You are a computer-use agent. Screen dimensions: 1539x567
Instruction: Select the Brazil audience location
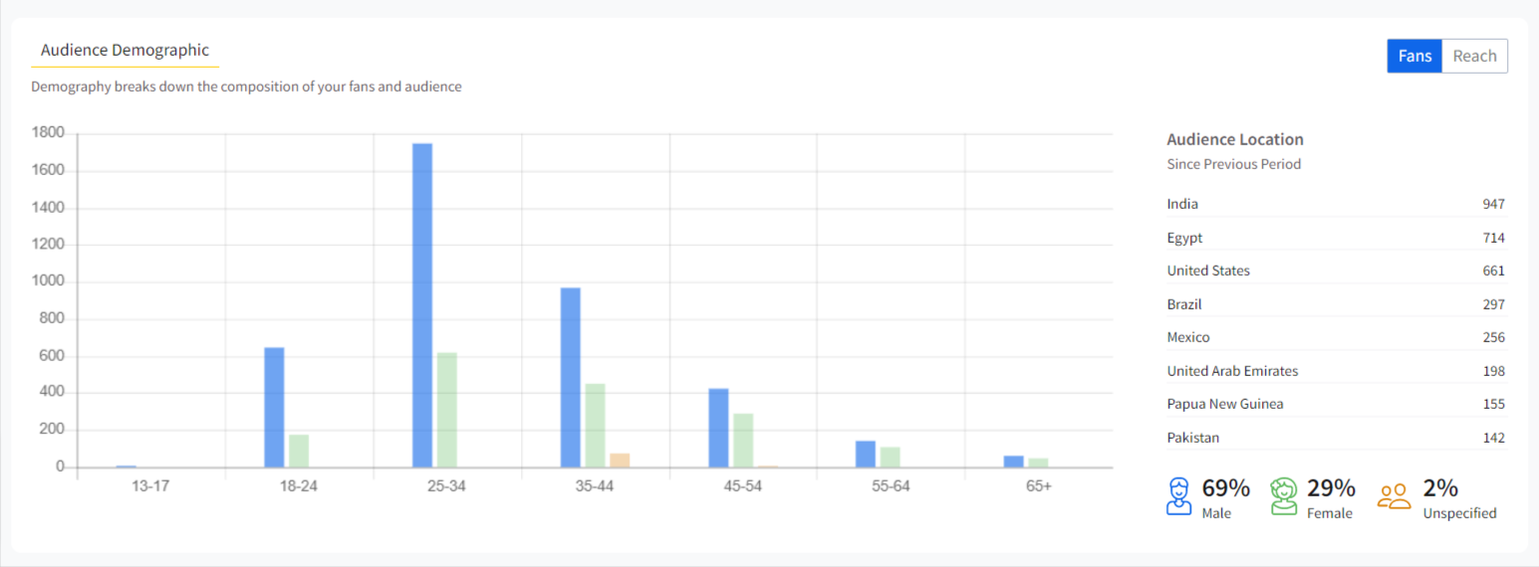1335,304
